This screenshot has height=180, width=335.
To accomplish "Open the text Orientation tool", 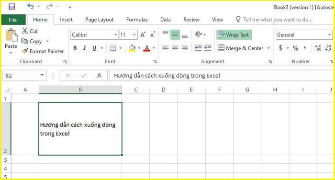I will click(x=198, y=34).
